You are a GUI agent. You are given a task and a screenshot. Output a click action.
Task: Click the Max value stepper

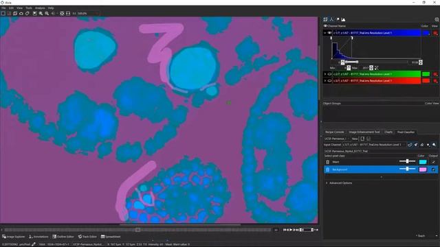coord(371,68)
